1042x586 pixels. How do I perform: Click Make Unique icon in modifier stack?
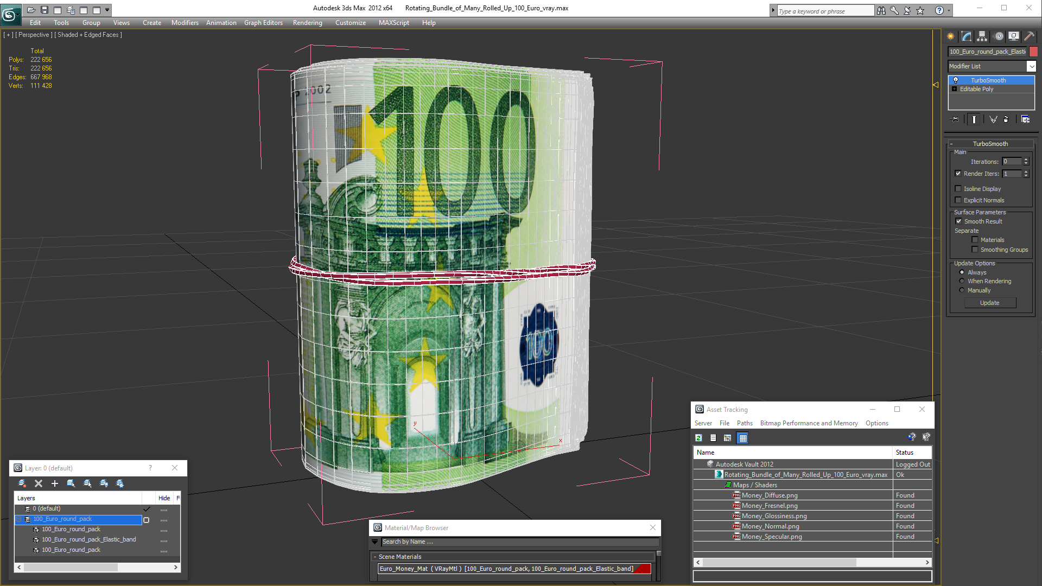tap(993, 119)
